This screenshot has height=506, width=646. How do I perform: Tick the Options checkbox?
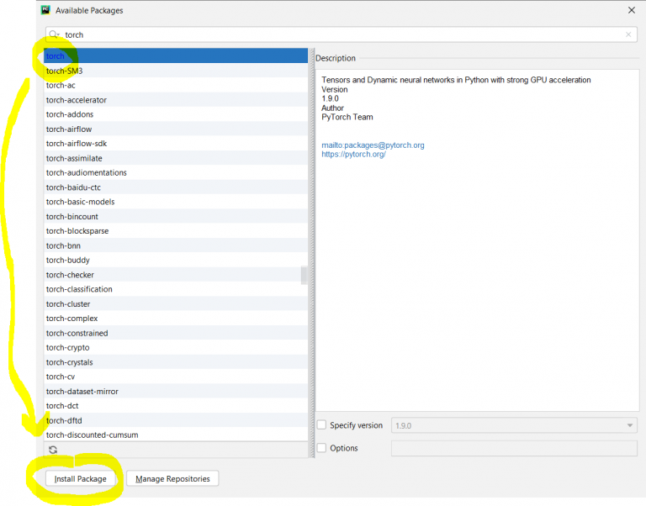pyautogui.click(x=321, y=448)
